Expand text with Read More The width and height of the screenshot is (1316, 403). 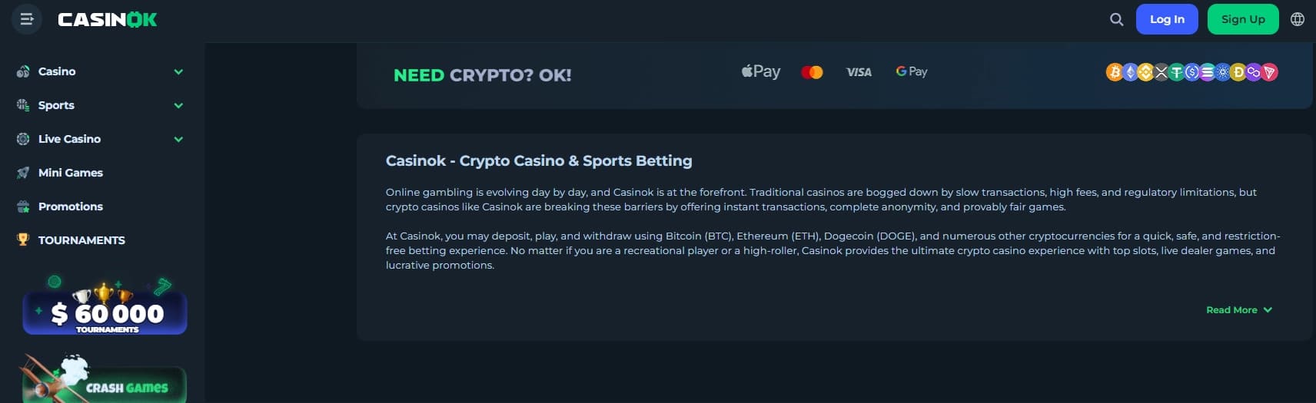[1238, 310]
